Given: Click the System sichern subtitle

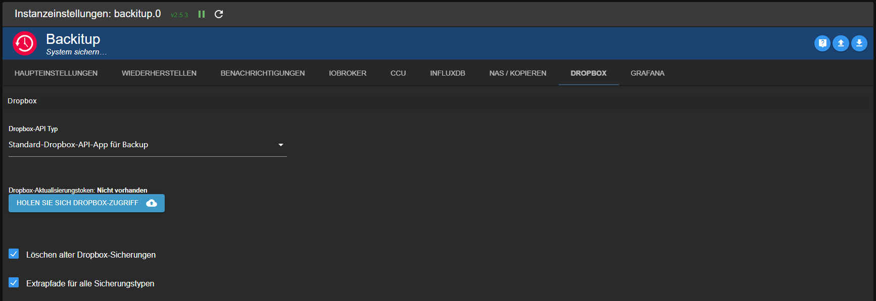Looking at the screenshot, I should pos(76,52).
